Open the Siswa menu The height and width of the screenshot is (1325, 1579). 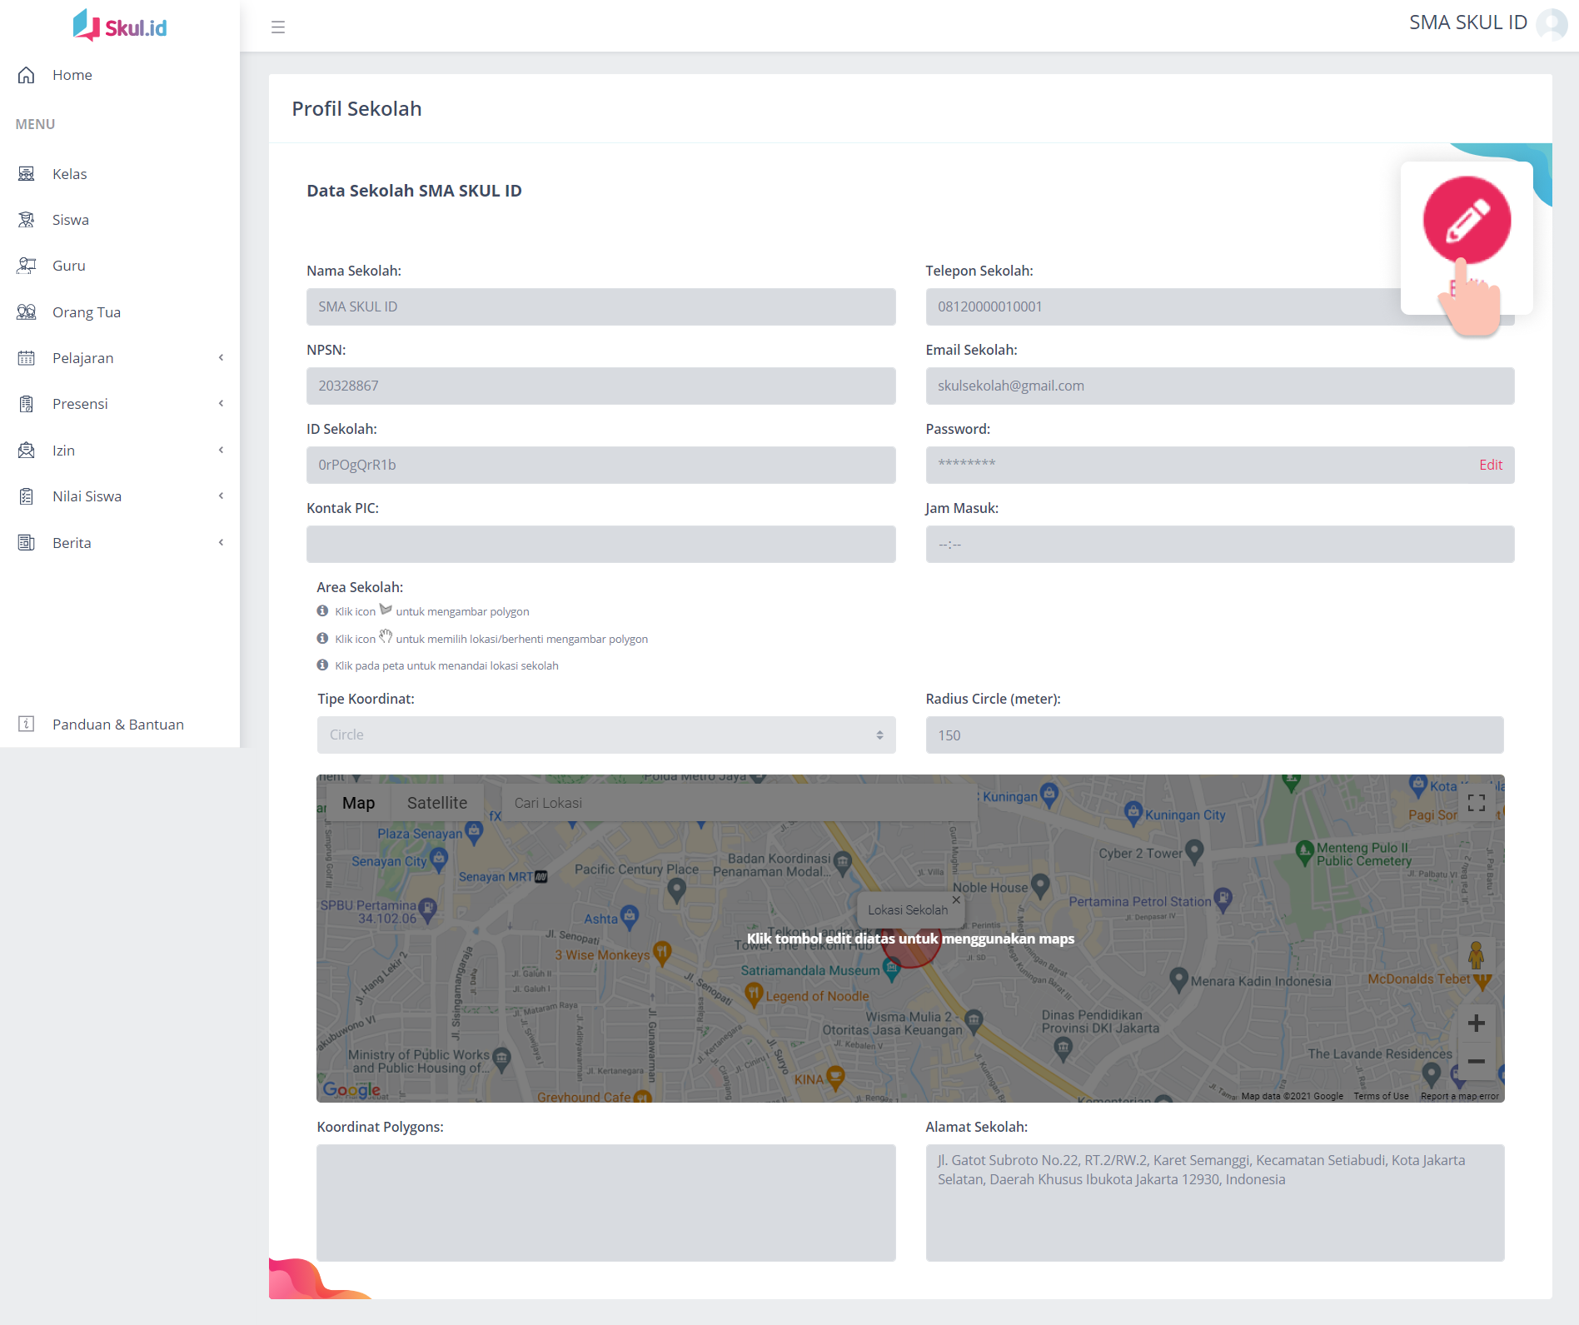coord(71,220)
